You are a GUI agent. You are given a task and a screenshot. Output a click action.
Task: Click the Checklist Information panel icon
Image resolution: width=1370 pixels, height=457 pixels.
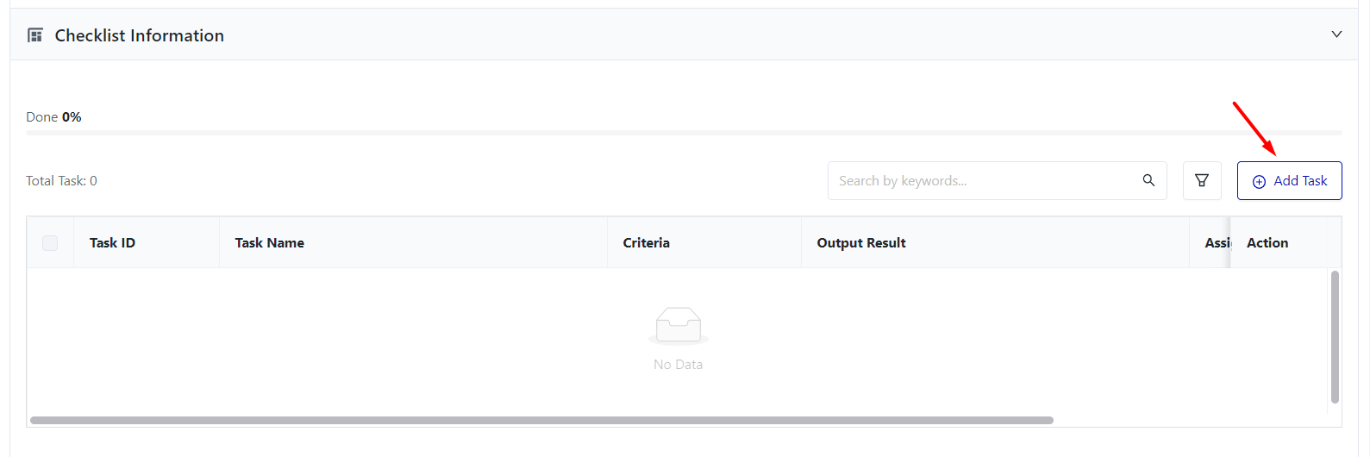coord(35,35)
